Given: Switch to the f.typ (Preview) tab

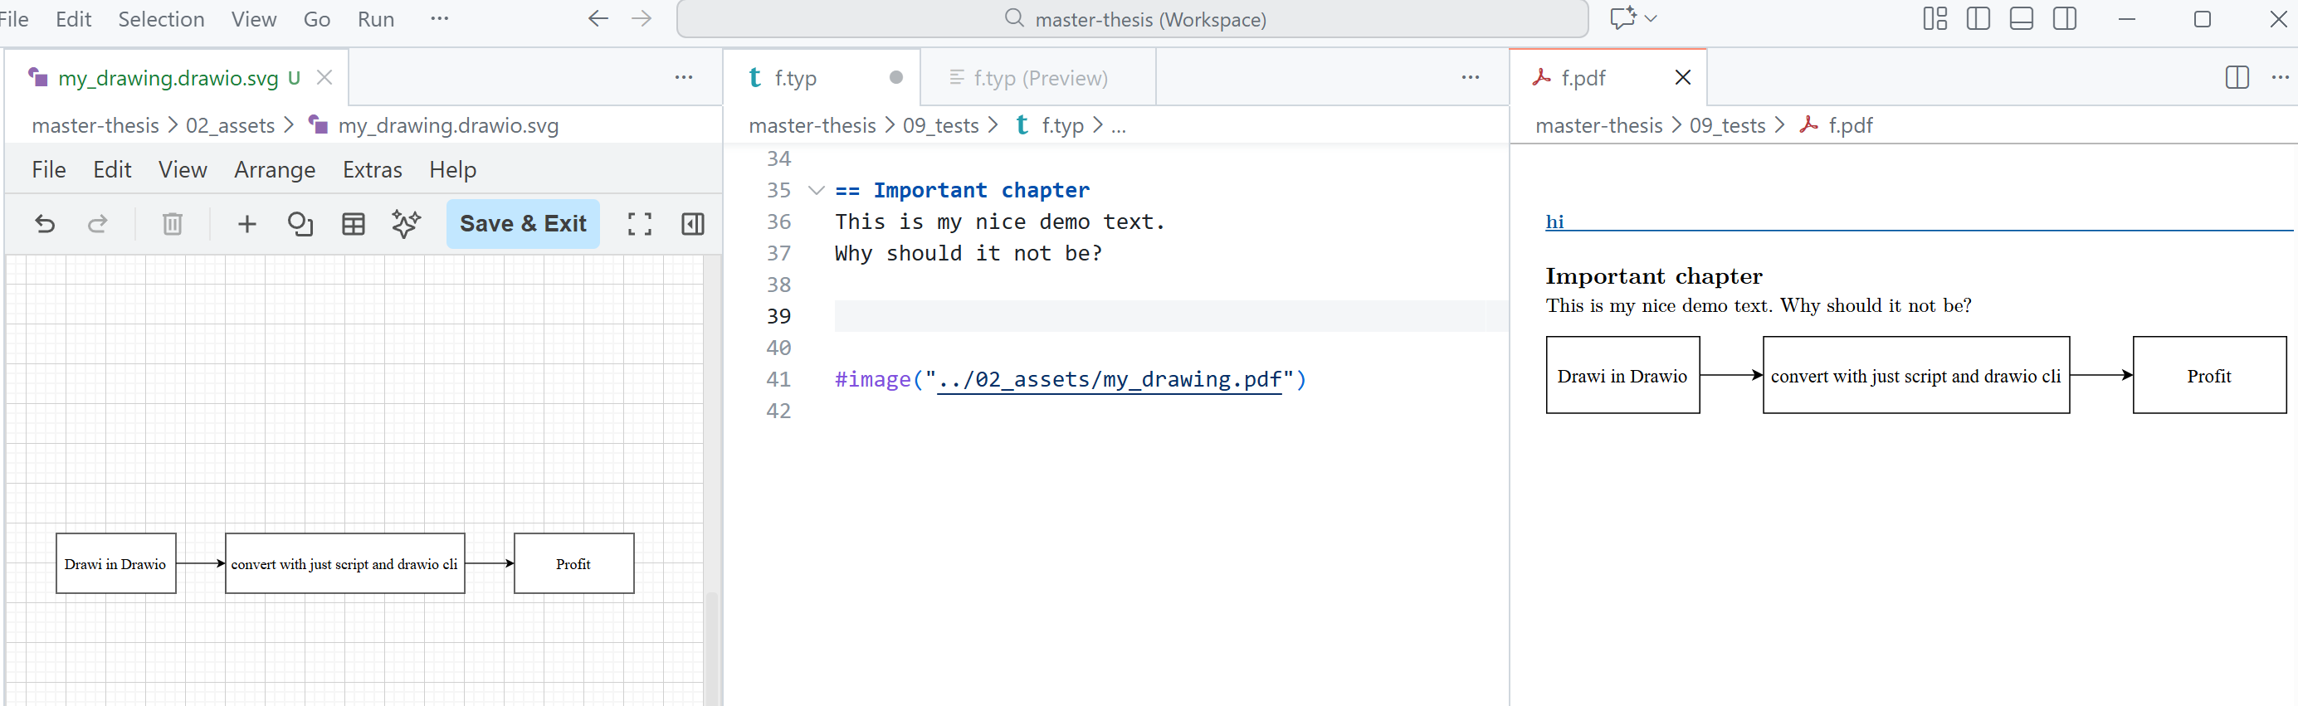Looking at the screenshot, I should [x=1038, y=79].
